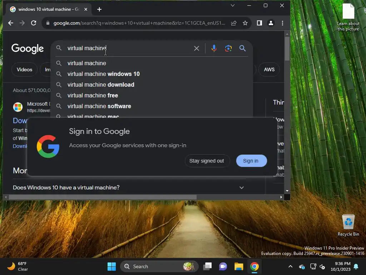Viewport: 366px width, 275px height.
Task: Open Task View on the taskbar
Action: coord(207,266)
